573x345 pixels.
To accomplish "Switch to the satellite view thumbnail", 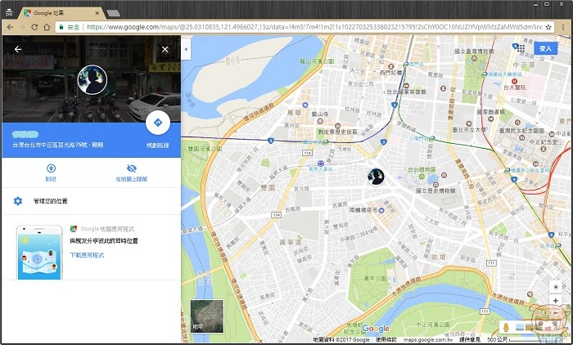I will 207,316.
